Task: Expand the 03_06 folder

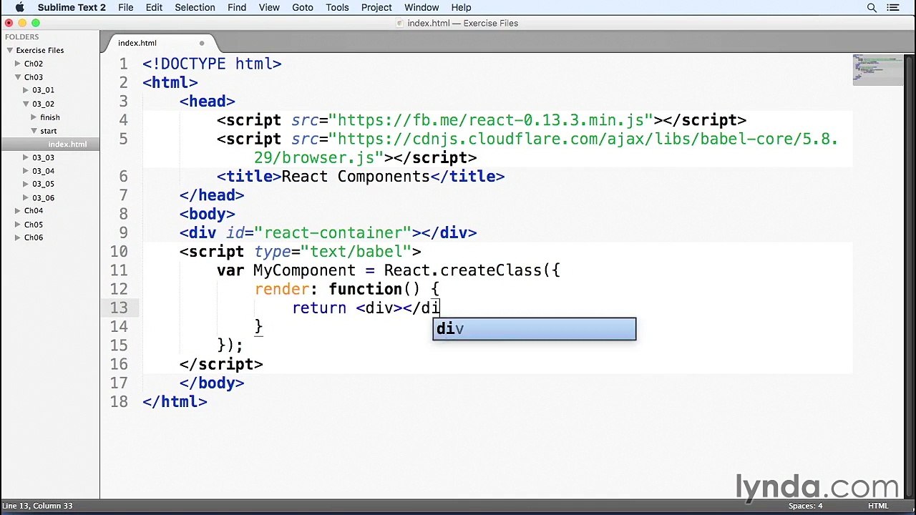Action: click(26, 197)
